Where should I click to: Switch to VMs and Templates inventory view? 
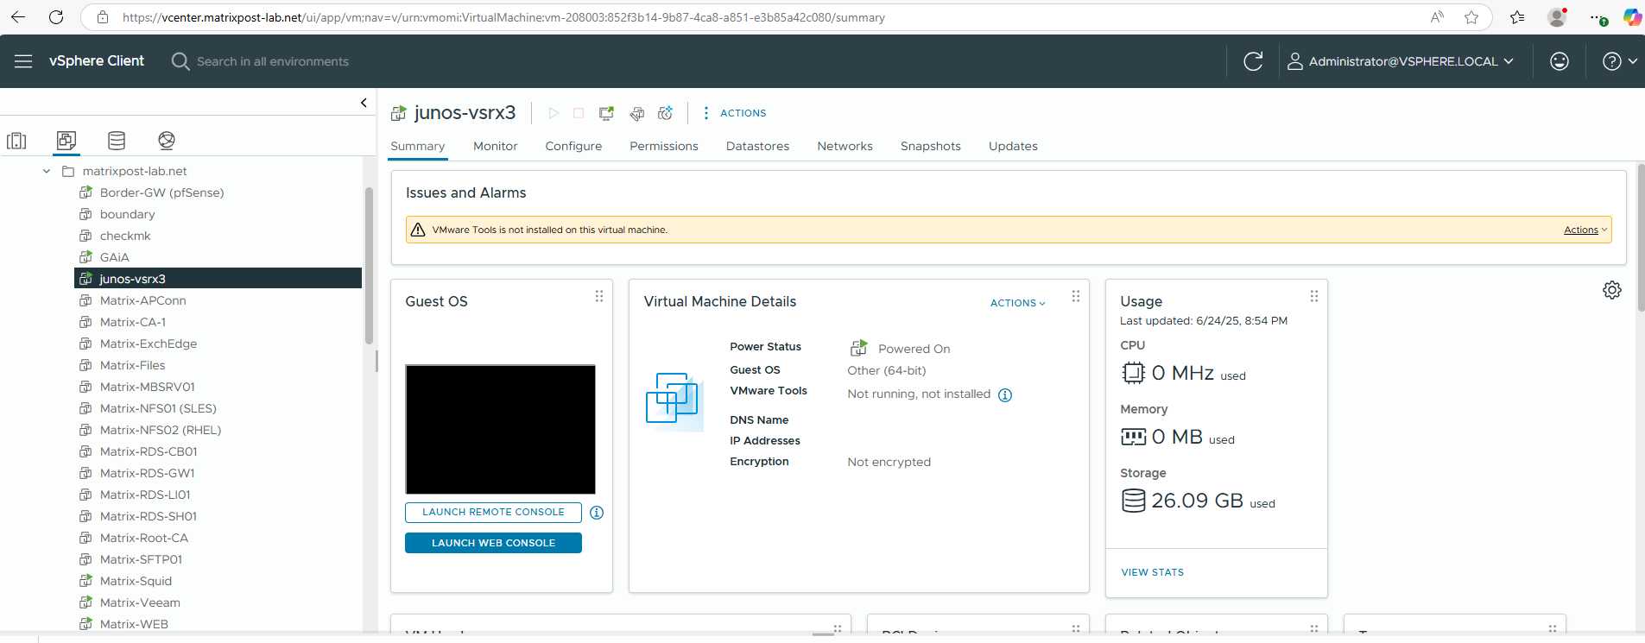[66, 141]
